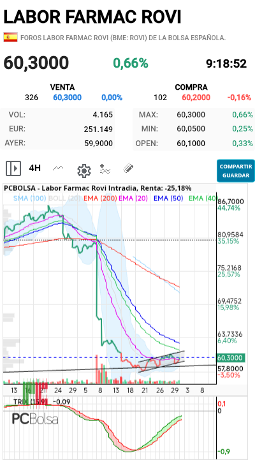Screen dimensions: 255x460
Task: Click the VENTA quantity 326
Action: point(32,98)
